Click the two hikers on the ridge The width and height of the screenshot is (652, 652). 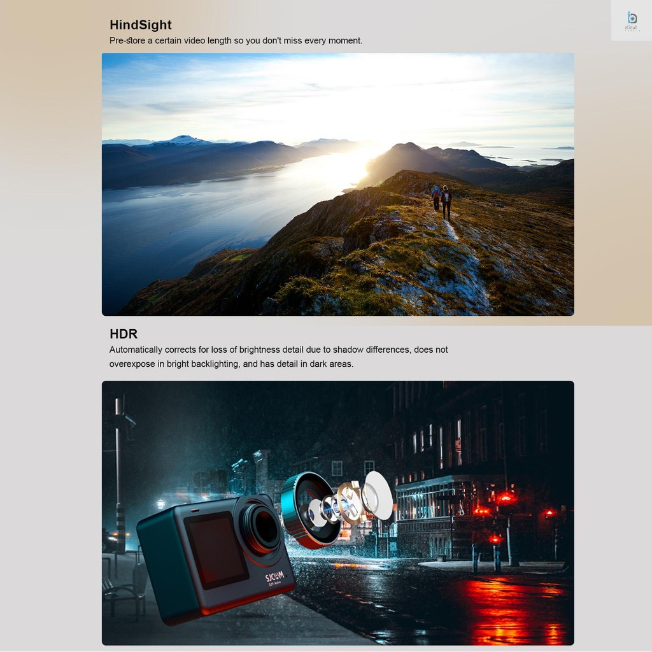click(441, 200)
